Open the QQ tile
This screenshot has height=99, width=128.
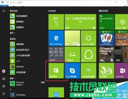pyautogui.click(x=89, y=54)
